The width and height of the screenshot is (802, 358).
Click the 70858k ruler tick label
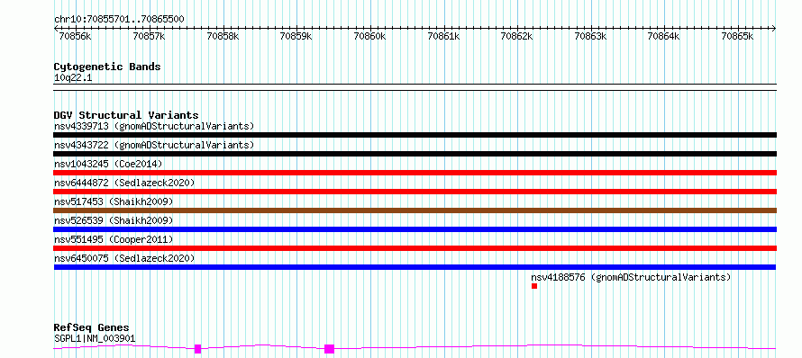[223, 36]
